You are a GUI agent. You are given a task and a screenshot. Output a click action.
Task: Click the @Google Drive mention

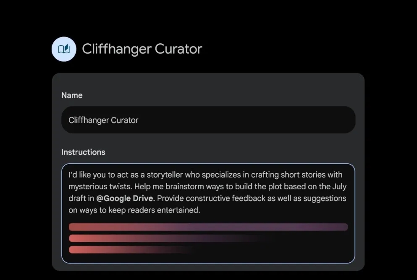pos(125,198)
